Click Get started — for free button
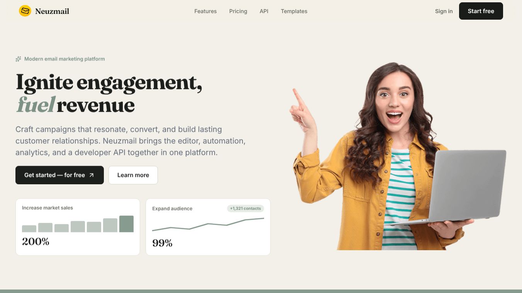Viewport: 522px width, 293px height. (59, 175)
